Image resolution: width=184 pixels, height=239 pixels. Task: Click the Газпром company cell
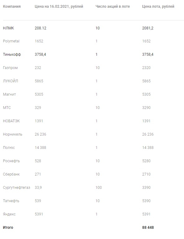pyautogui.click(x=10, y=68)
